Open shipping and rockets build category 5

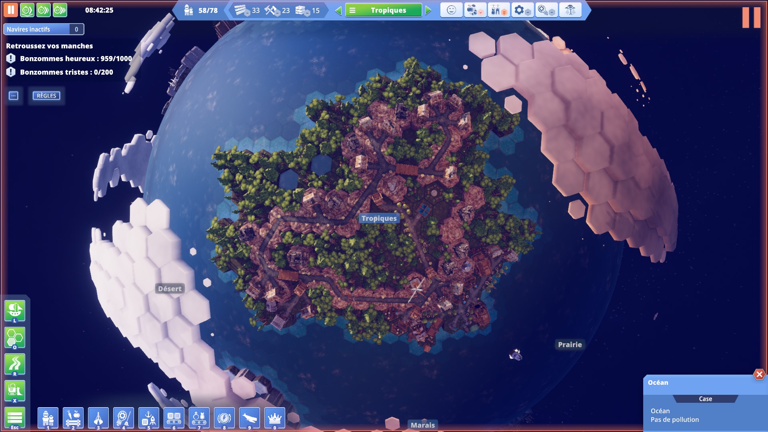pos(149,418)
